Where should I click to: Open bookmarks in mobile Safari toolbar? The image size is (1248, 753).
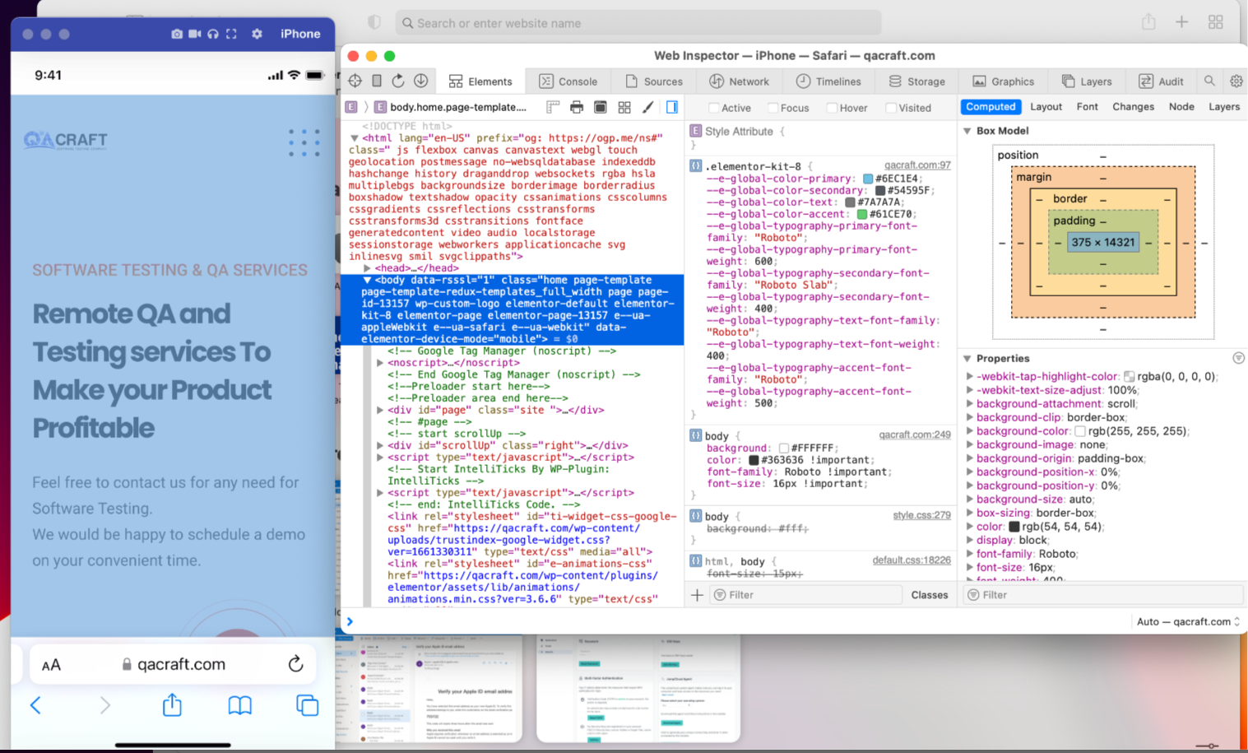(x=240, y=705)
